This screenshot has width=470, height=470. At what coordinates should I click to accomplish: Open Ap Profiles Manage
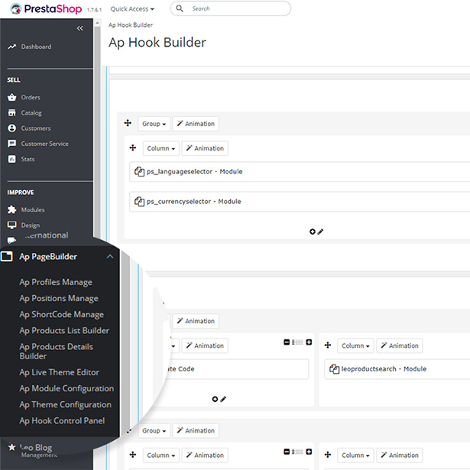click(56, 282)
